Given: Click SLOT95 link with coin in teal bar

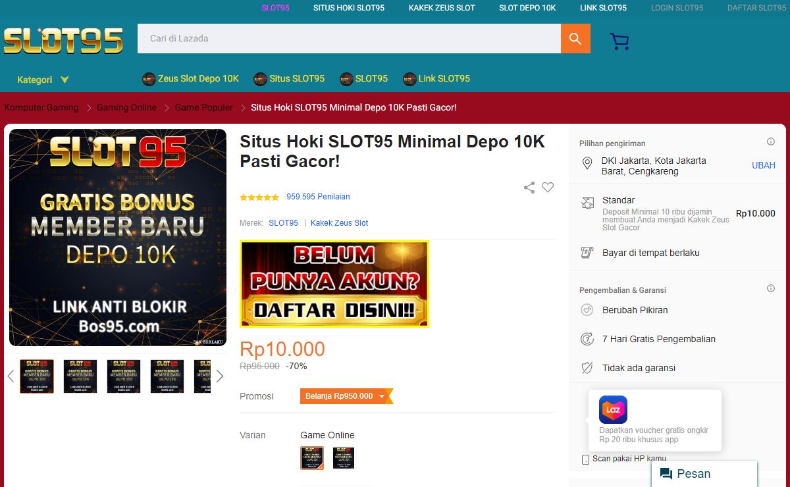Looking at the screenshot, I should 371,78.
